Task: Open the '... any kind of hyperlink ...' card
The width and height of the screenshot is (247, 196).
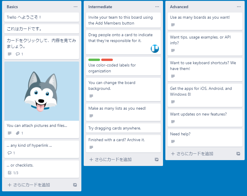Action: tap(42, 149)
